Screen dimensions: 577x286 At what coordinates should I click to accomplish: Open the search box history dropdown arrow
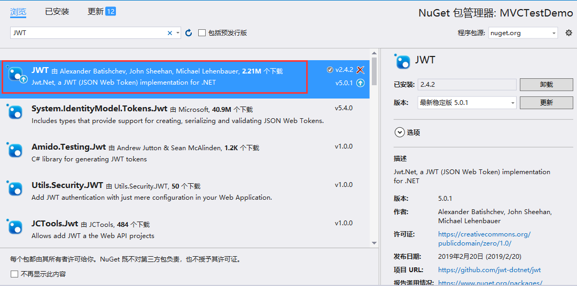(178, 33)
